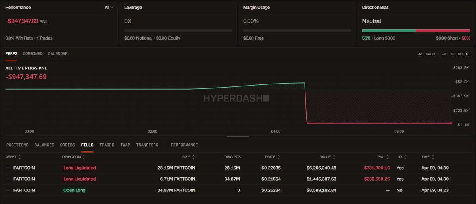Click the Open Long direction label

click(x=74, y=190)
